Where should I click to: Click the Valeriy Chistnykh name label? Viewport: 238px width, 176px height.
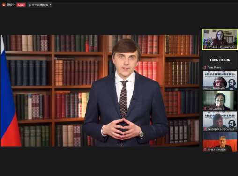214,88
